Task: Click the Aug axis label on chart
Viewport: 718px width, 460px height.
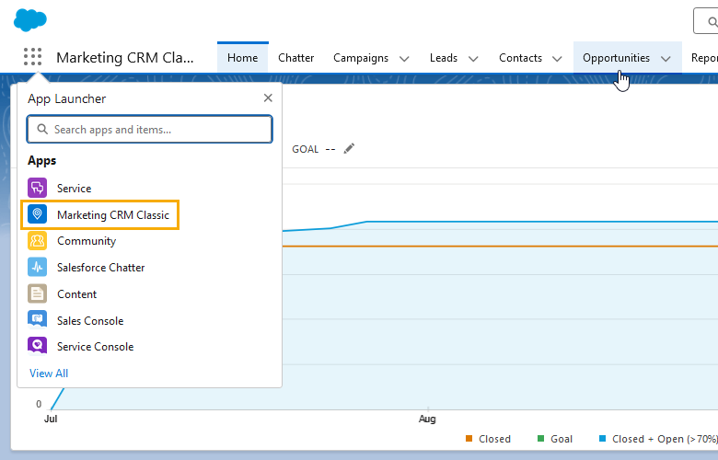Action: click(x=427, y=419)
